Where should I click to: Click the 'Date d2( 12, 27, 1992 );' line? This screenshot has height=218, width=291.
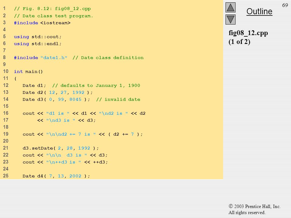(58, 93)
